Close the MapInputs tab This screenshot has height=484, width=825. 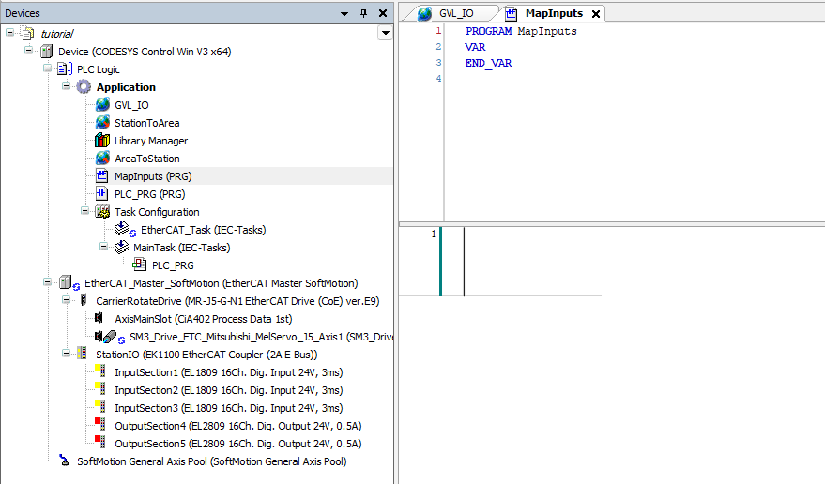tap(596, 14)
